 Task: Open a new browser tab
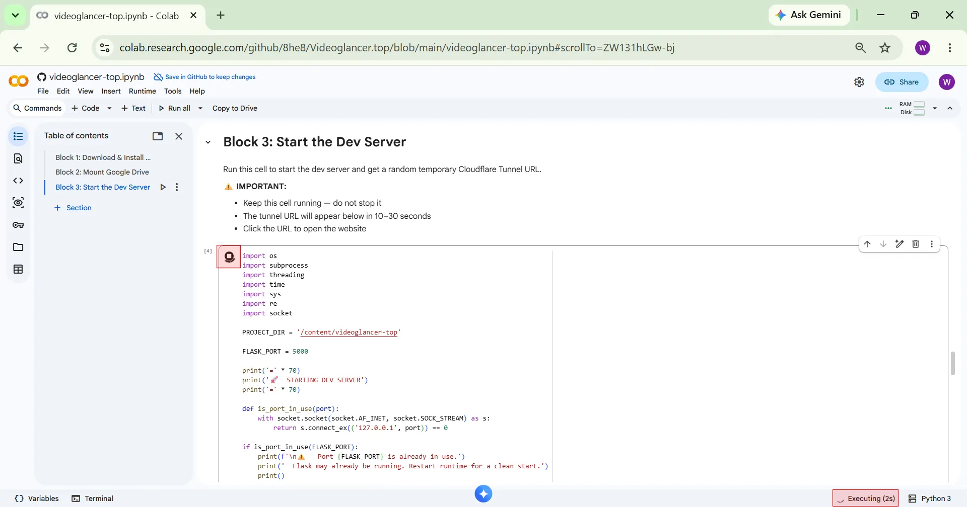pos(221,16)
